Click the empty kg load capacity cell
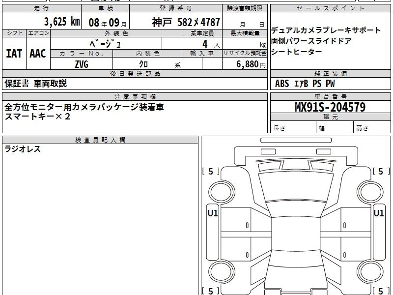 coord(245,44)
